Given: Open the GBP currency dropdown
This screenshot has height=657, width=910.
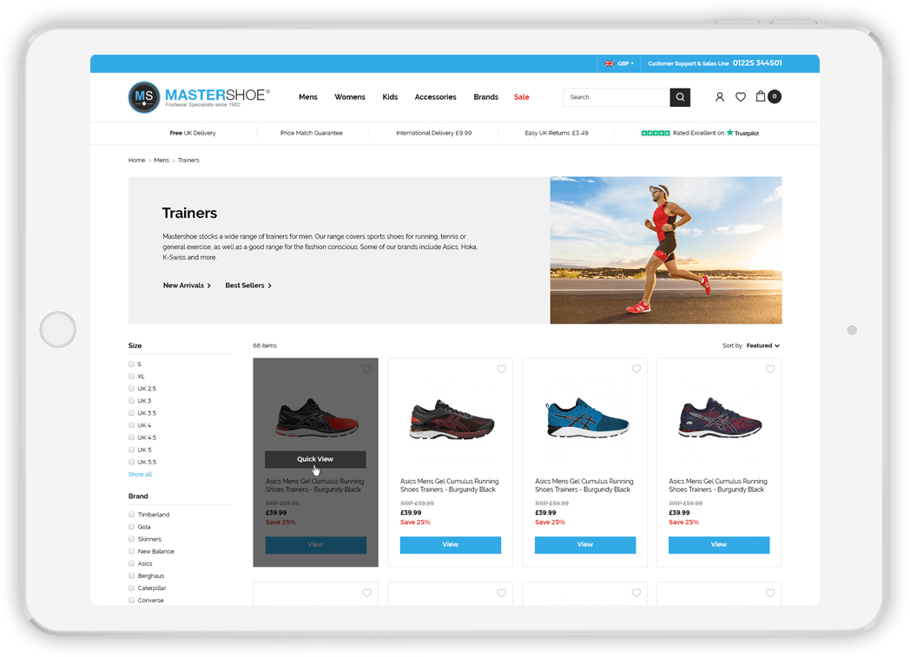Looking at the screenshot, I should (x=625, y=63).
